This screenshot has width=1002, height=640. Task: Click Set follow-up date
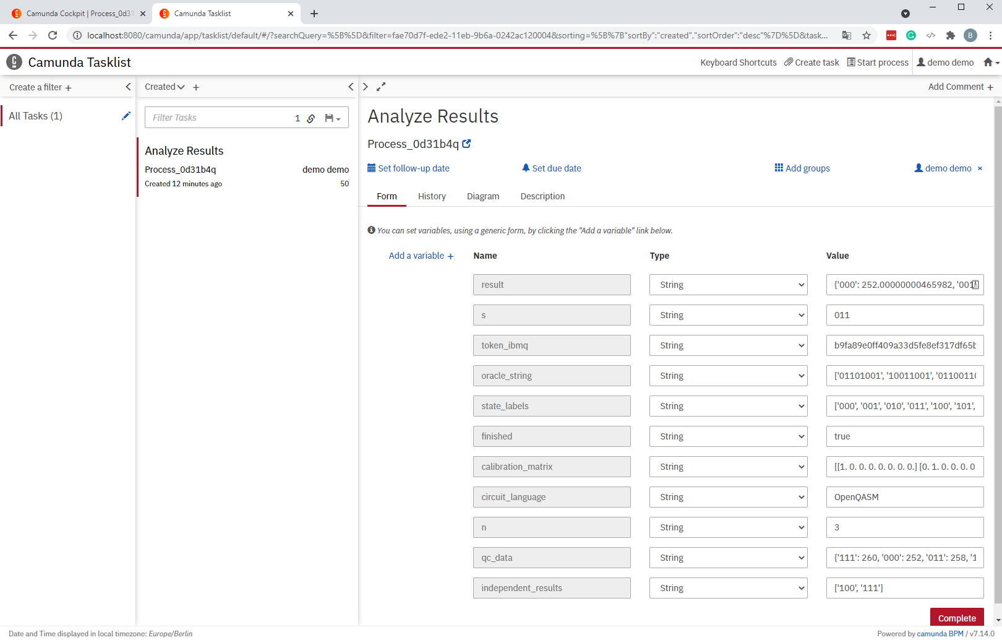tap(408, 168)
